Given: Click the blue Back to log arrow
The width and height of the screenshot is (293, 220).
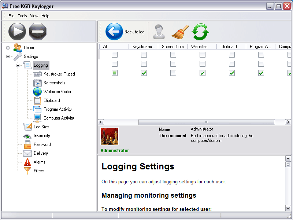Looking at the screenshot, I should coord(114,32).
